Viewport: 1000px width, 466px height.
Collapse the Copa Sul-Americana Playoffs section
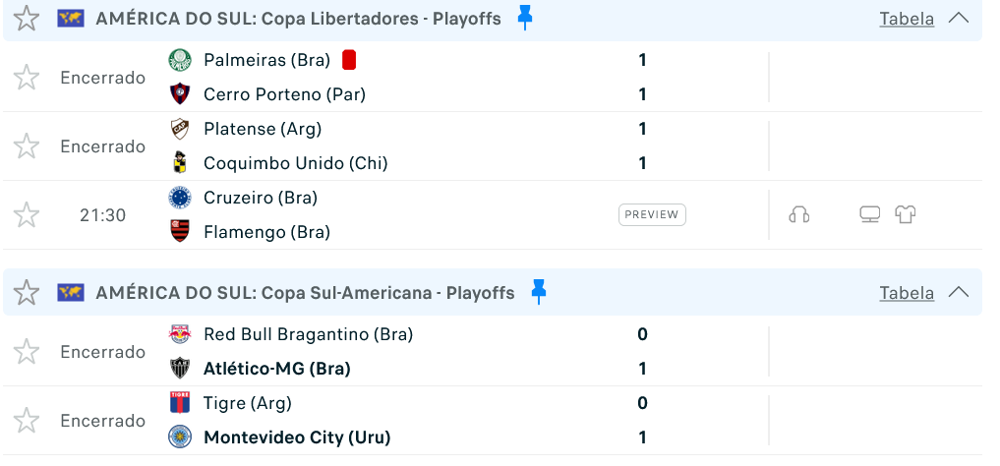(x=959, y=293)
